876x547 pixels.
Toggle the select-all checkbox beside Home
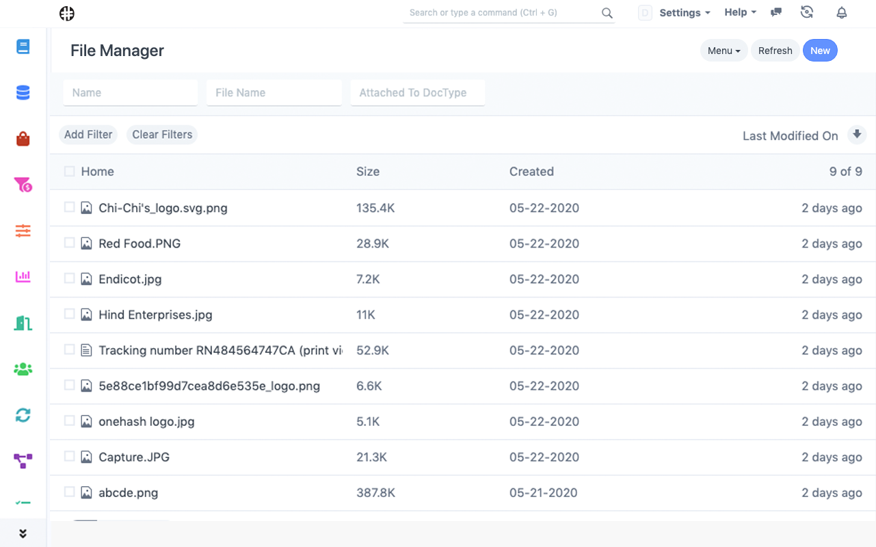tap(69, 172)
